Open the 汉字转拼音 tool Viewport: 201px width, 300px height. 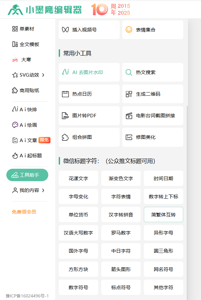pos(121,215)
